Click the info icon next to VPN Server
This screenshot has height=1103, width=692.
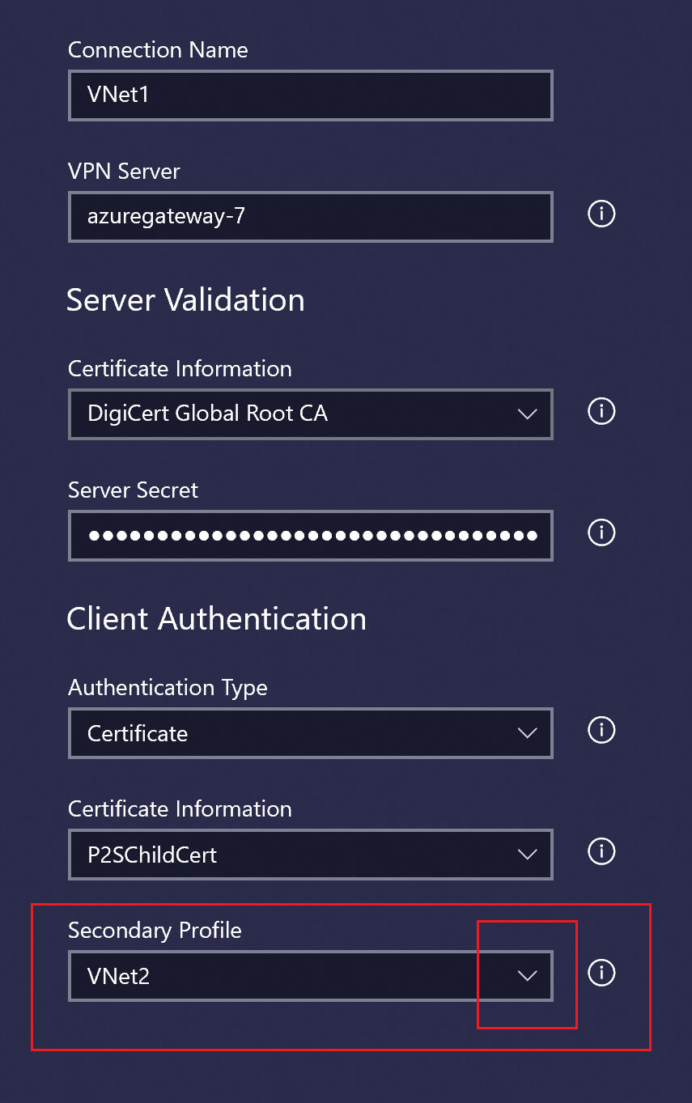[x=601, y=214]
